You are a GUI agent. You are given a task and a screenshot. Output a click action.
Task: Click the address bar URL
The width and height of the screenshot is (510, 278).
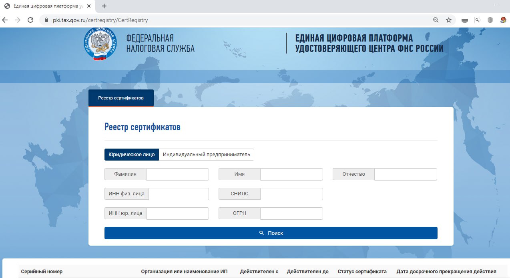[100, 20]
